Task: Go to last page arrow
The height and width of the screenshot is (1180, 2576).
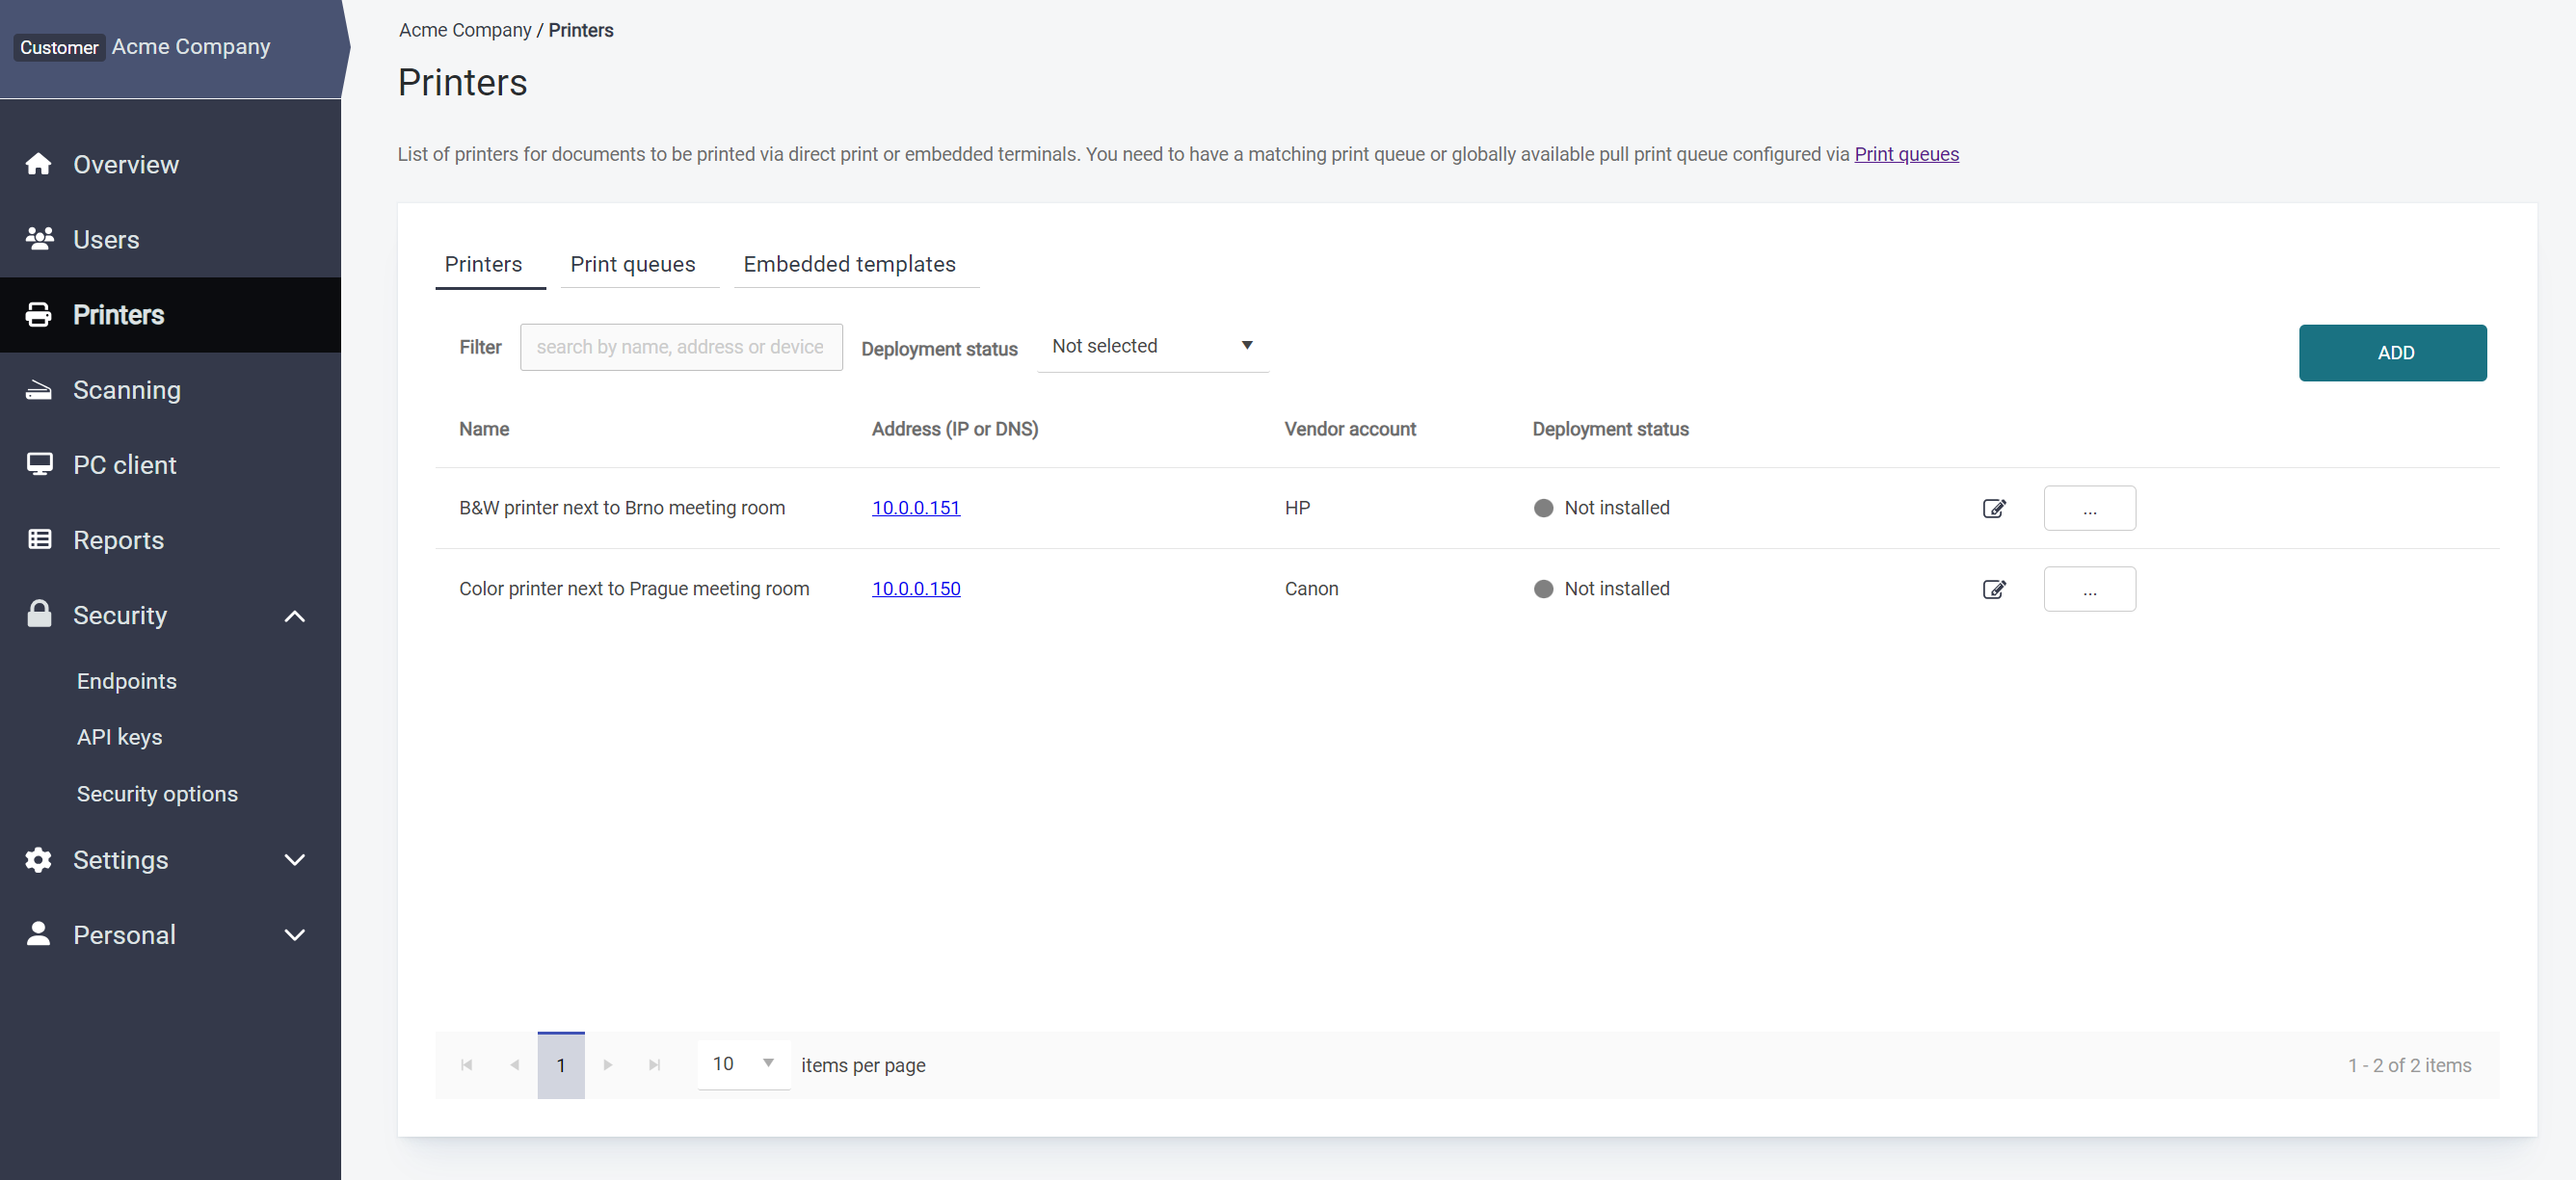Action: pos(654,1065)
